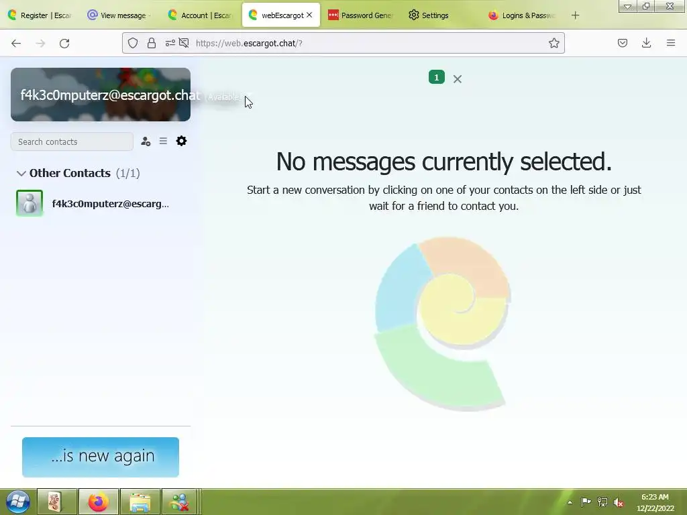Open the site permissions icon in address bar
The width and height of the screenshot is (687, 515).
[x=170, y=43]
